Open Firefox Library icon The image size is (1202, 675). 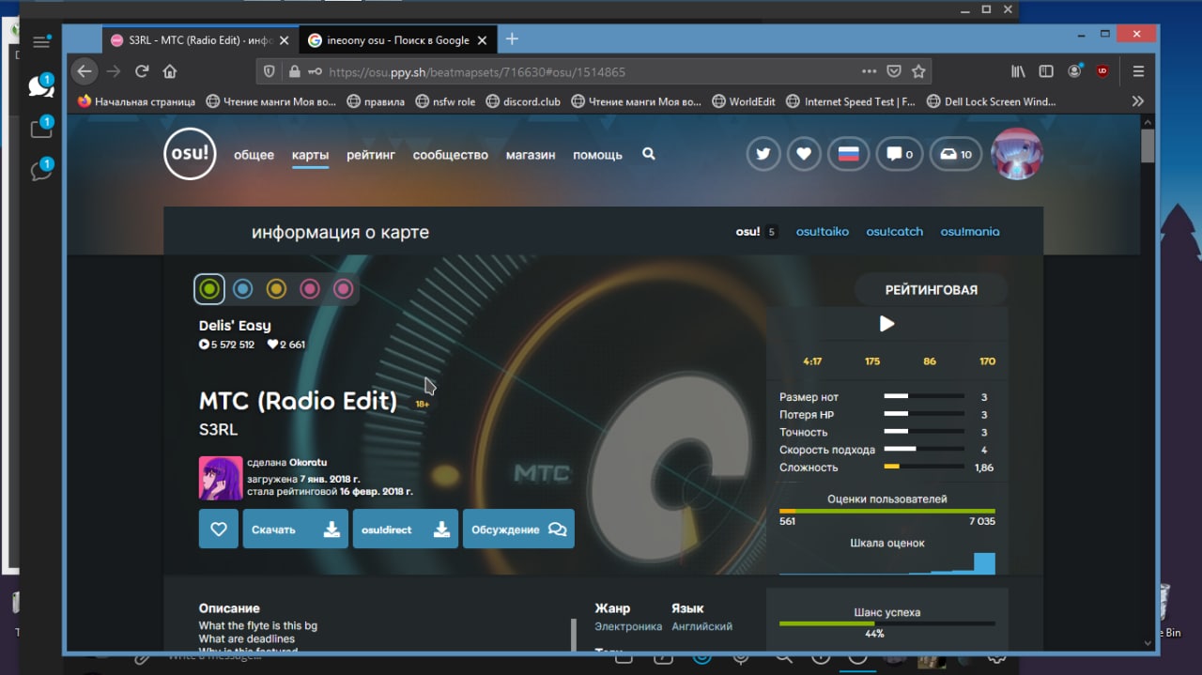(1018, 71)
